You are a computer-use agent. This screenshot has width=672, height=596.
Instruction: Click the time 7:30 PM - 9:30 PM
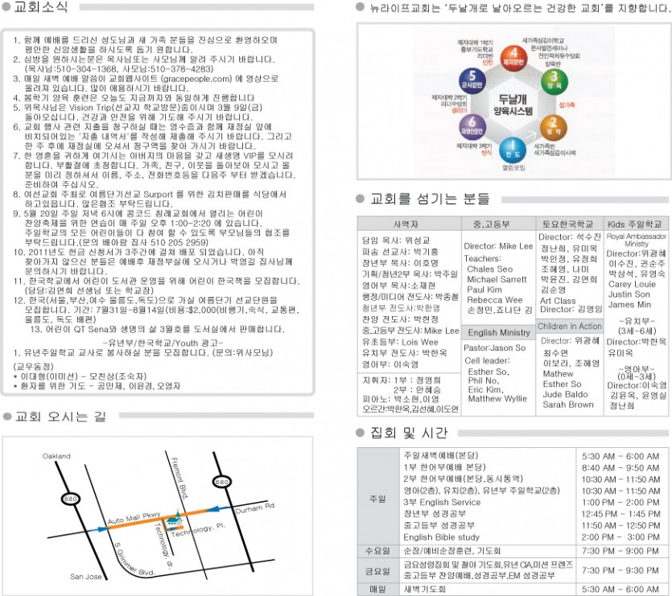620,571
